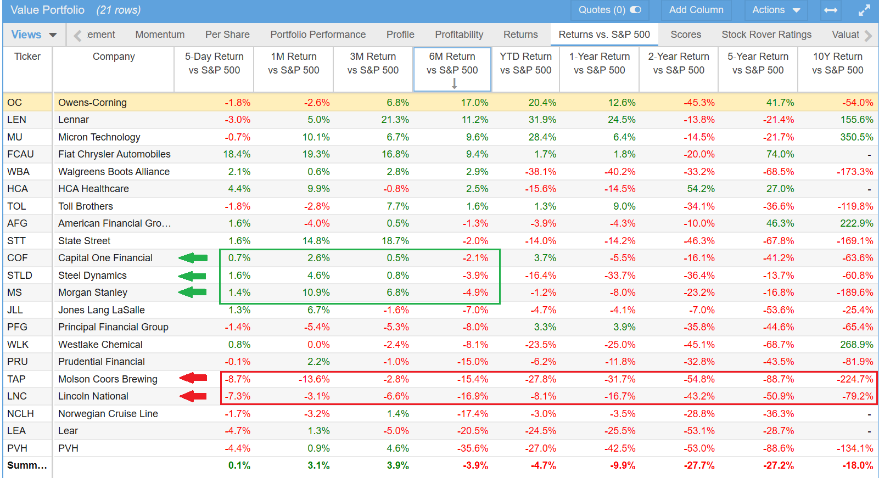Screen dimensions: 879x478
Task: Click the AFG ticker
Action: coord(17,223)
